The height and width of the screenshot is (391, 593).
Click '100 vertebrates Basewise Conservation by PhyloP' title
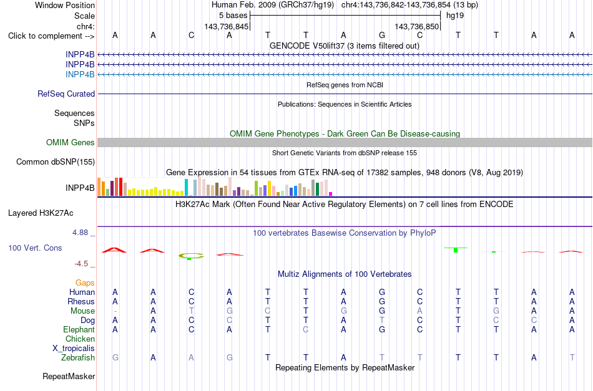click(344, 233)
